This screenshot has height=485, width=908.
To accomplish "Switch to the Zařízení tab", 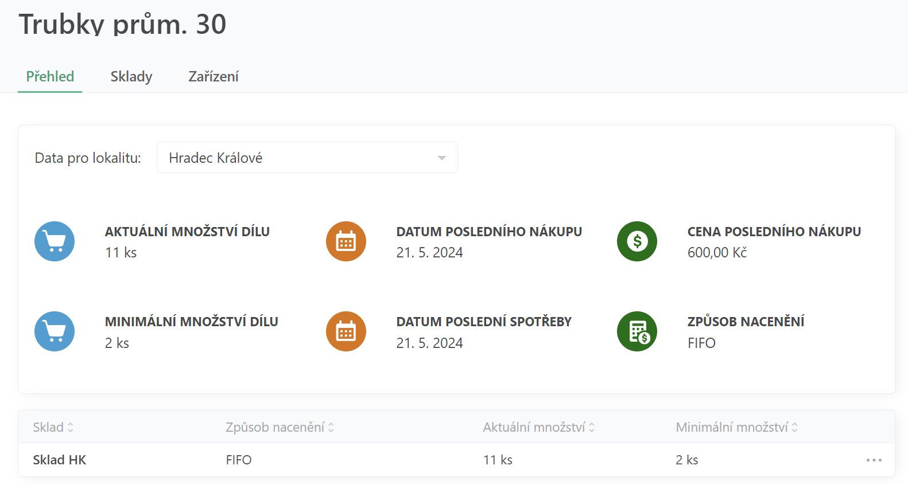I will [x=213, y=77].
